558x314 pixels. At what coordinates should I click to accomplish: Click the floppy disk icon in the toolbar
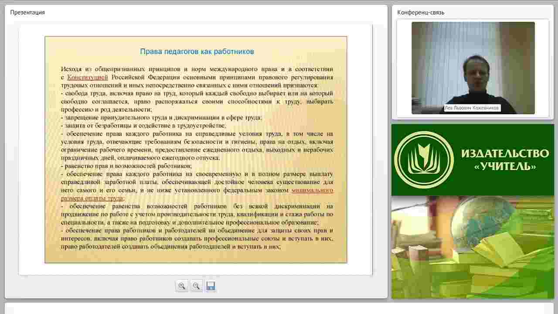coord(211,285)
